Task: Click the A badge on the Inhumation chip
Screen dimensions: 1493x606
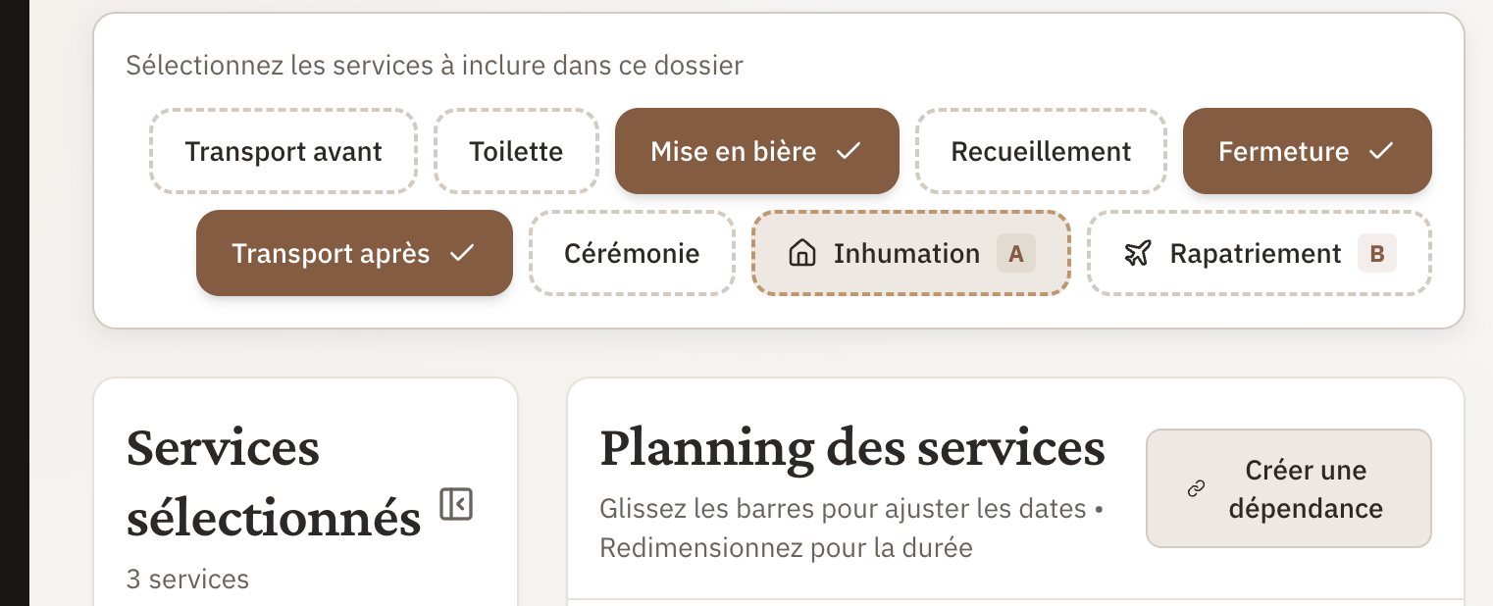Action: click(1016, 254)
